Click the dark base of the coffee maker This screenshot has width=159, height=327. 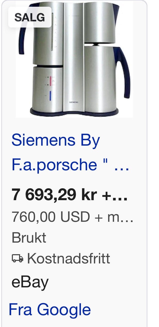coord(74,112)
